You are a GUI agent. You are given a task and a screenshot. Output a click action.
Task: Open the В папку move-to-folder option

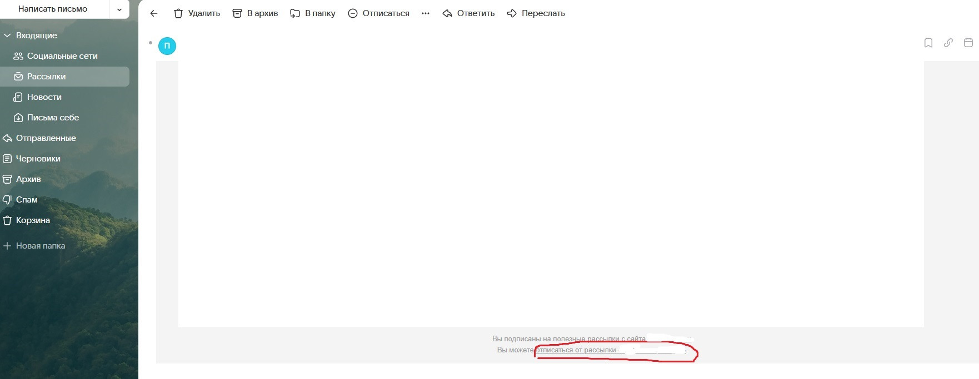[x=313, y=13]
